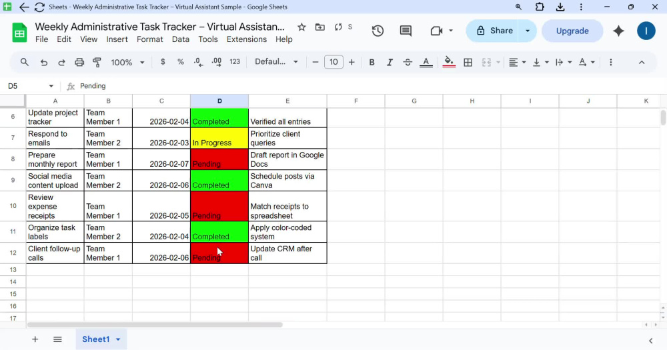This screenshot has height=350, width=667.
Task: Increase font size with plus
Action: 352,62
